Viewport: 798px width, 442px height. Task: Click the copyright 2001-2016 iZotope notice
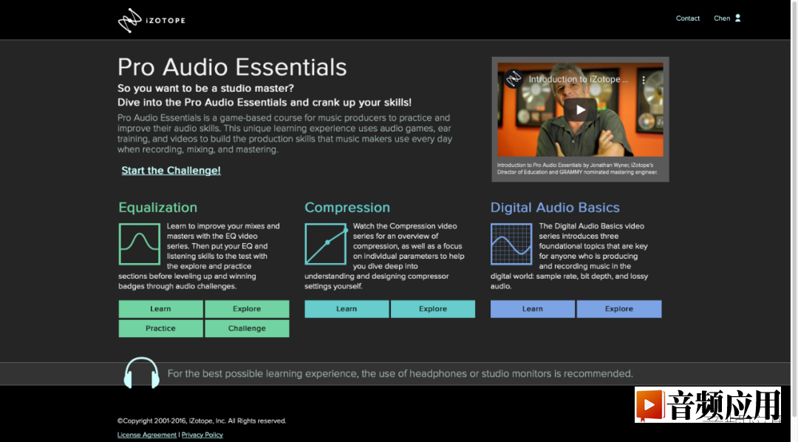pos(202,421)
